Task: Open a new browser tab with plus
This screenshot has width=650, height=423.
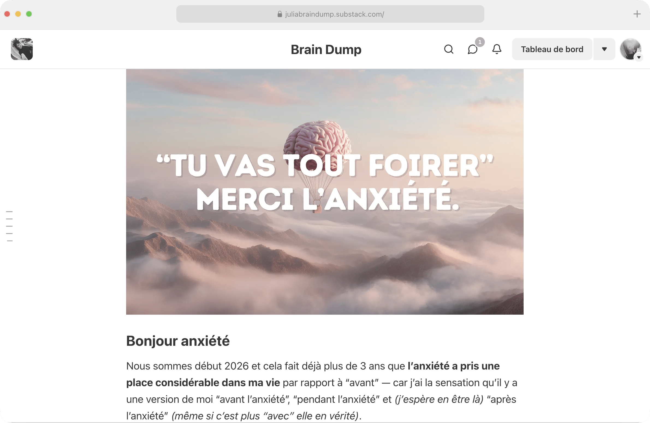Action: coord(637,14)
